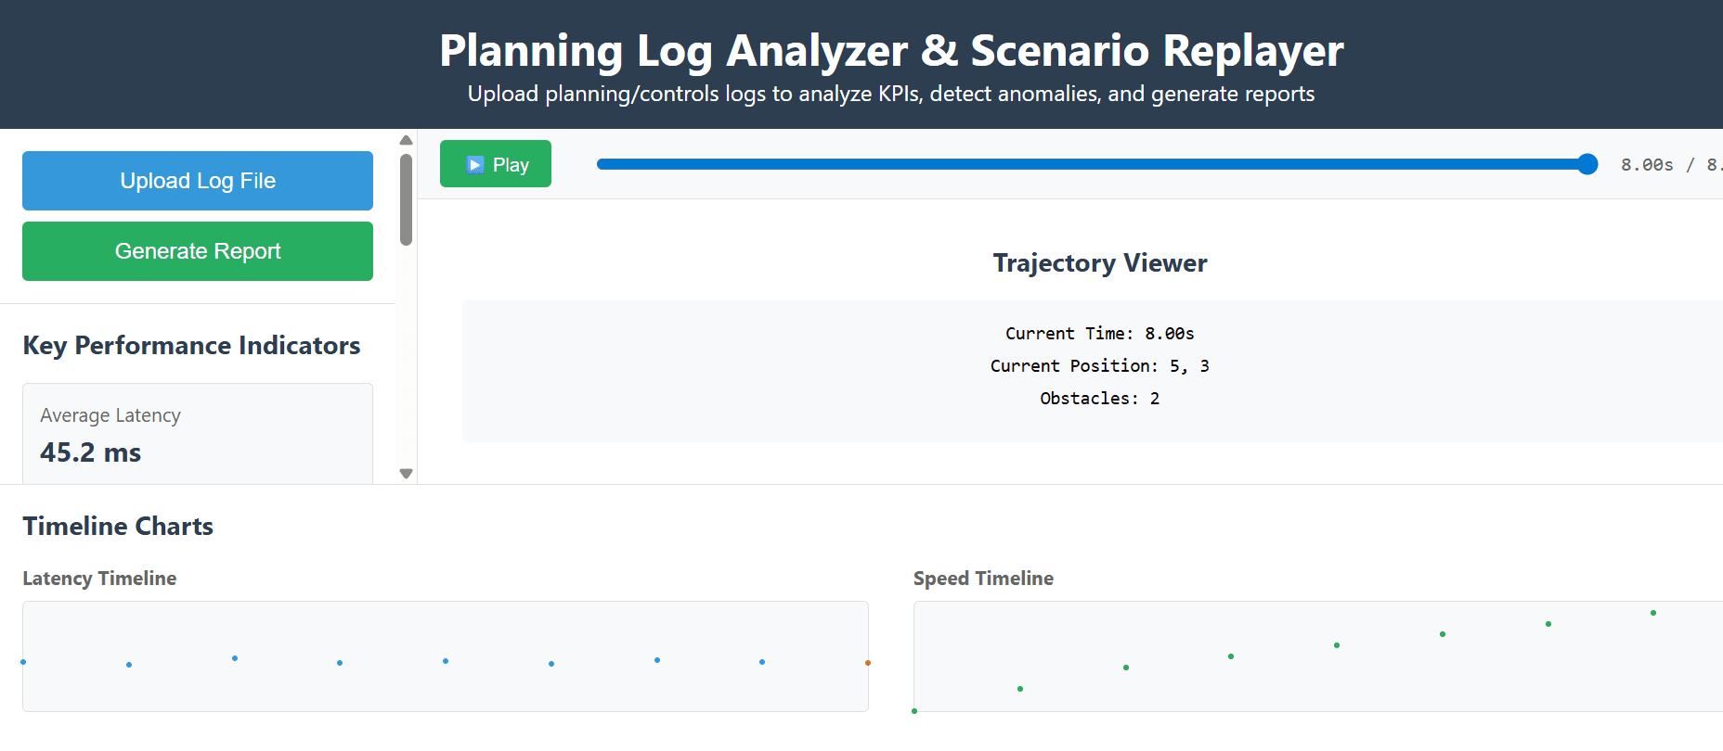Click the leftmost blue point in Latency Timeline
1723x751 pixels.
23,662
